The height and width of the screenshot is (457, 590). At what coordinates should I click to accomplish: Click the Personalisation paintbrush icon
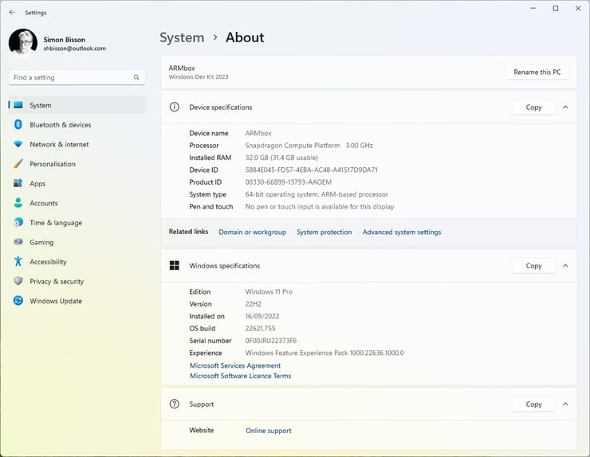coord(18,164)
